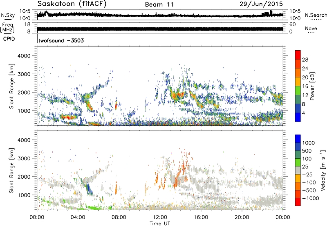The height and width of the screenshot is (226, 327).
Task: Click the red bottom of the velocity color bar
Action: pos(298,202)
